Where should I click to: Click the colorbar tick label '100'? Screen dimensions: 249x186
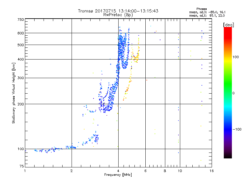(x=236, y=57)
